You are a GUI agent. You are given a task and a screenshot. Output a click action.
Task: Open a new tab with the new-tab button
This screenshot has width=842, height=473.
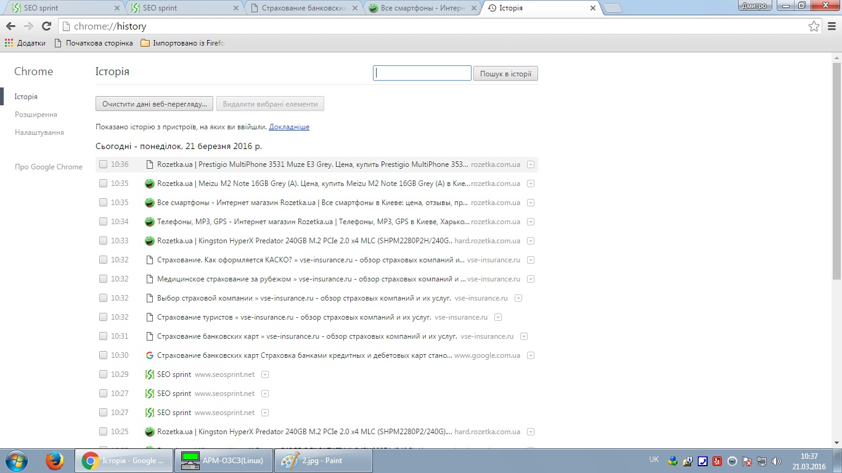[612, 8]
